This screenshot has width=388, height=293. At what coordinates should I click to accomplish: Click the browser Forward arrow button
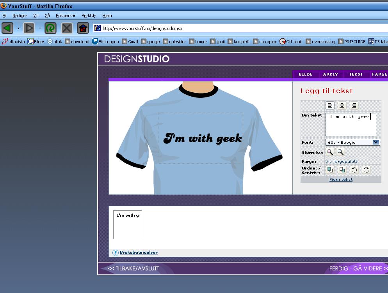pos(29,28)
